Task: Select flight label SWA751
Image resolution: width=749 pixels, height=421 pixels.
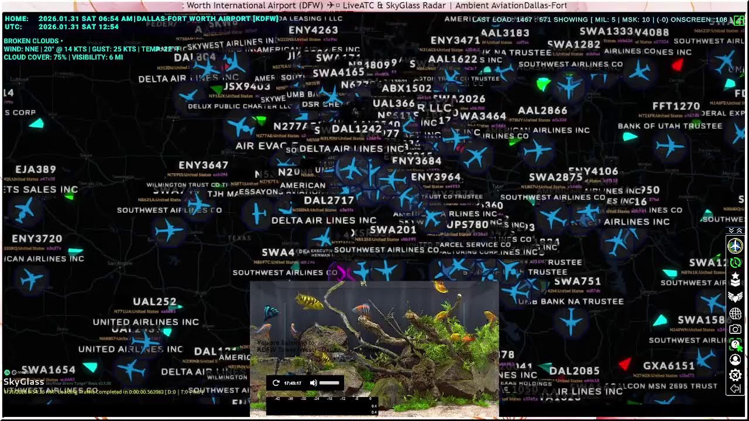Action: 578,281
